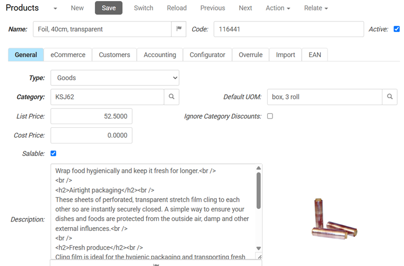Click the Category search magnifier icon
Screen dimensions: 404x266
pyautogui.click(x=171, y=97)
